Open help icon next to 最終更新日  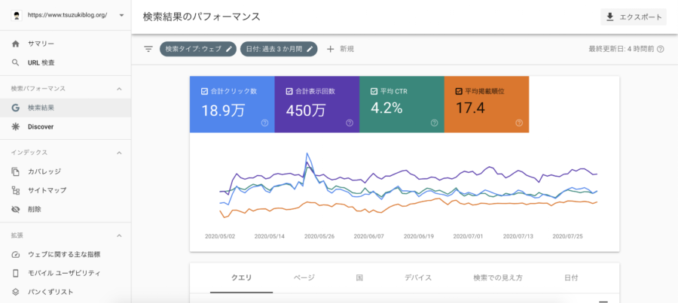point(660,49)
